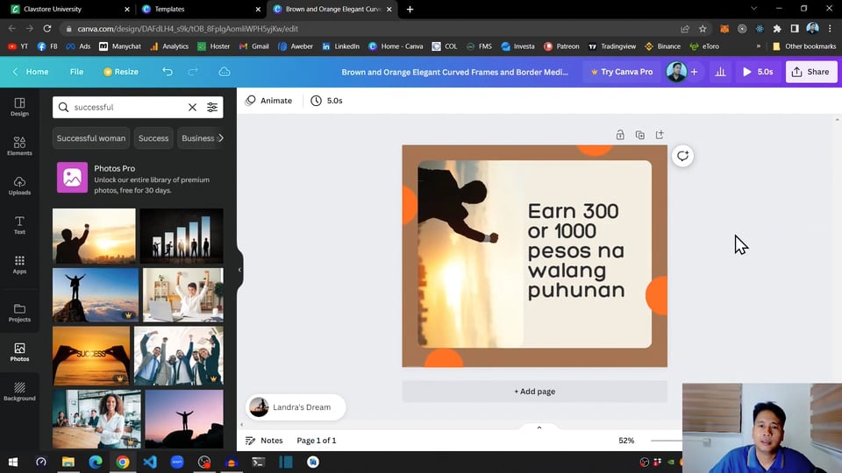Viewport: 842px width, 473px height.
Task: Click the cloud save status icon
Action: pyautogui.click(x=225, y=72)
